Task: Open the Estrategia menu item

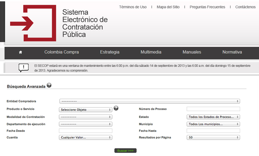Action: tap(110, 52)
